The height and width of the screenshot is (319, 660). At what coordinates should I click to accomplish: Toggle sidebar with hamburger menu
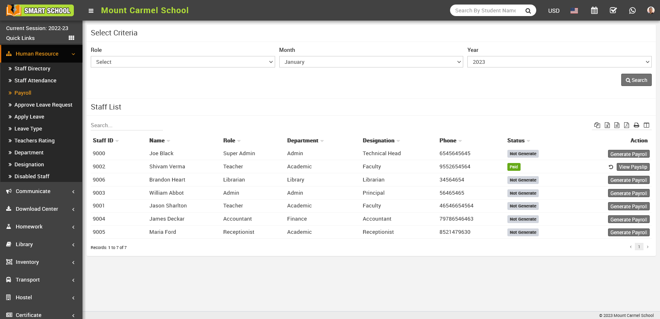click(x=91, y=11)
